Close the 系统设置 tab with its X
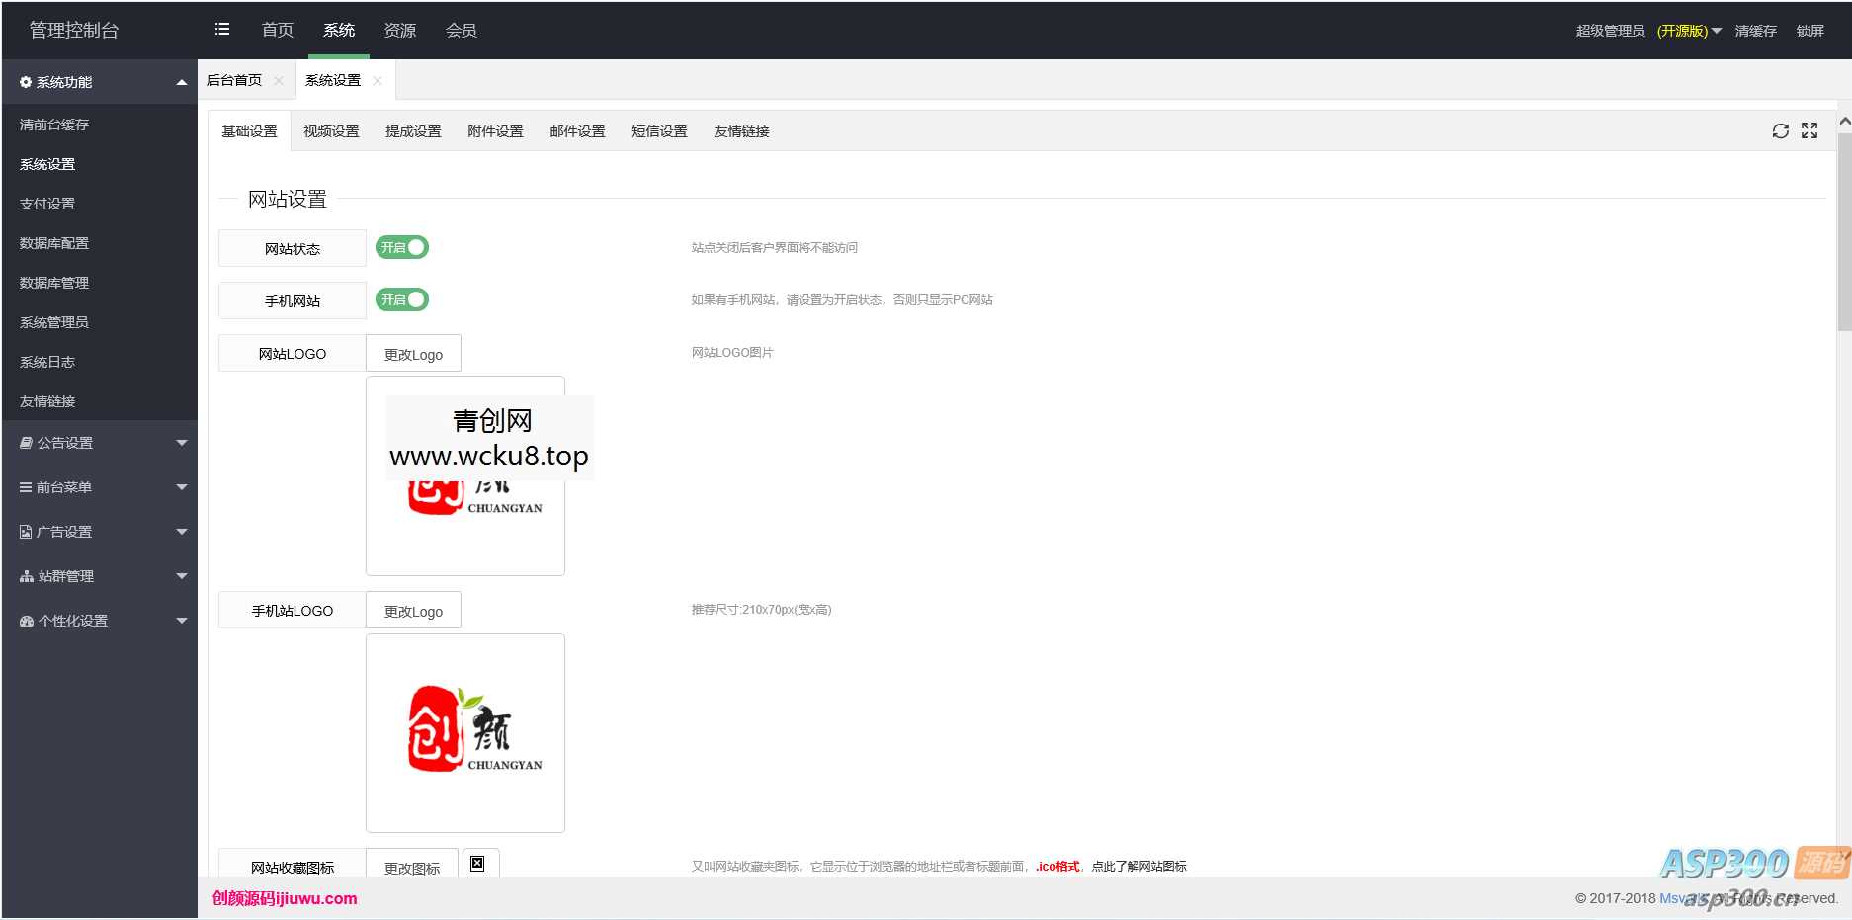This screenshot has height=920, width=1852. [378, 80]
